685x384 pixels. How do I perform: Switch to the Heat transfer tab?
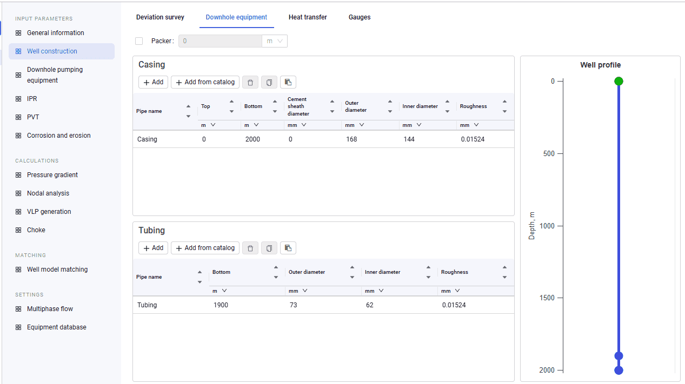pos(308,17)
